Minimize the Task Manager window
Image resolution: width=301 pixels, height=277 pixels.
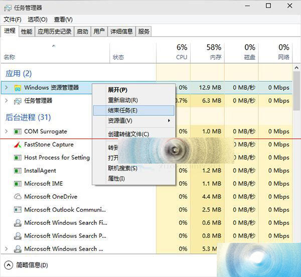(x=247, y=6)
